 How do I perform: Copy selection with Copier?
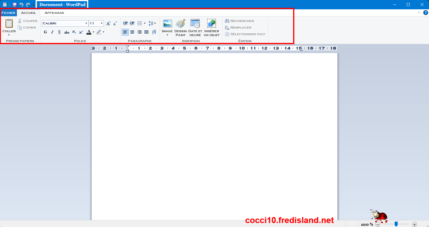coord(27,28)
